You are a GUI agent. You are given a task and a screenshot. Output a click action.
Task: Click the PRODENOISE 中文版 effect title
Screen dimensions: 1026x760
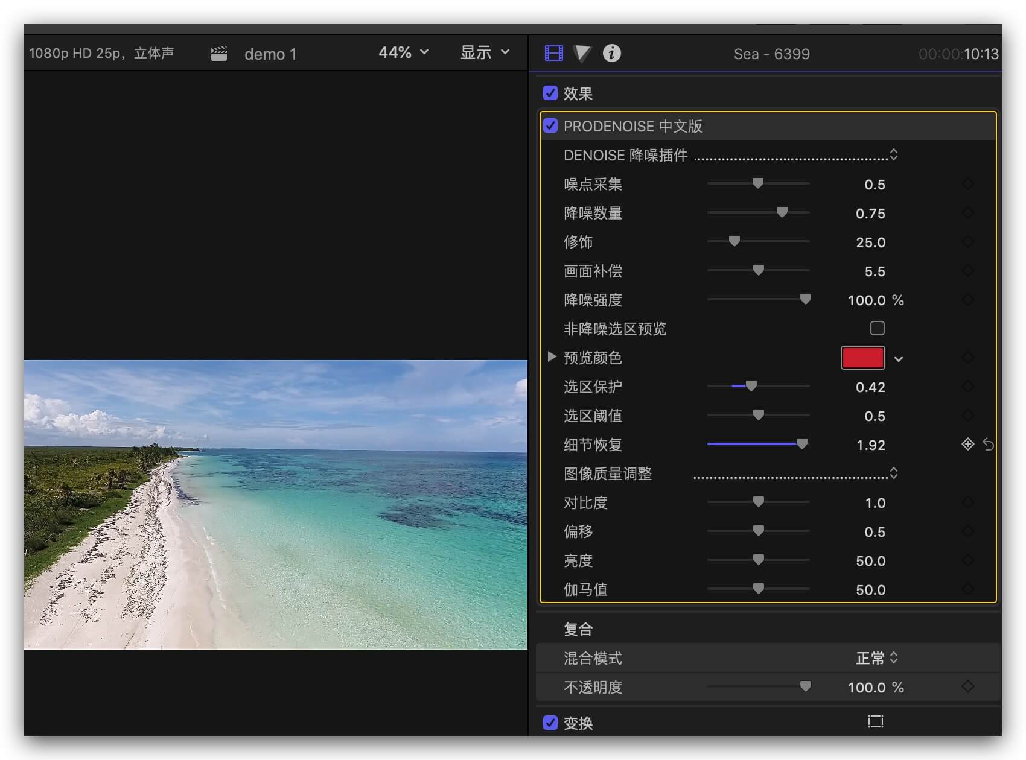(x=632, y=126)
